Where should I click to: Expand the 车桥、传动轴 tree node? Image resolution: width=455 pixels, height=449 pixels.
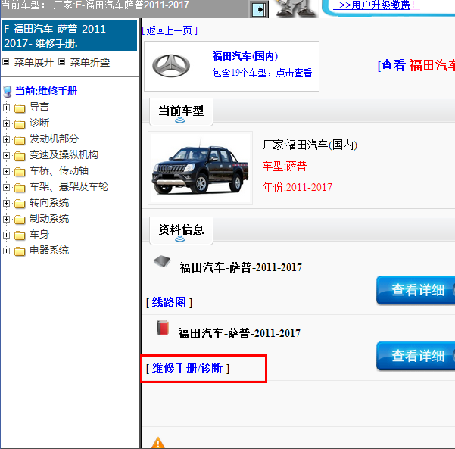pyautogui.click(x=6, y=172)
